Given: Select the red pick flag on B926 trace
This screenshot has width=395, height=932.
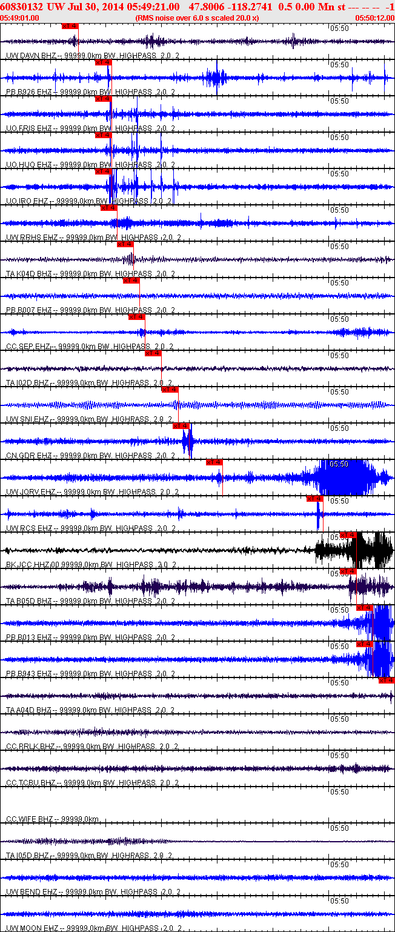Looking at the screenshot, I should point(103,62).
